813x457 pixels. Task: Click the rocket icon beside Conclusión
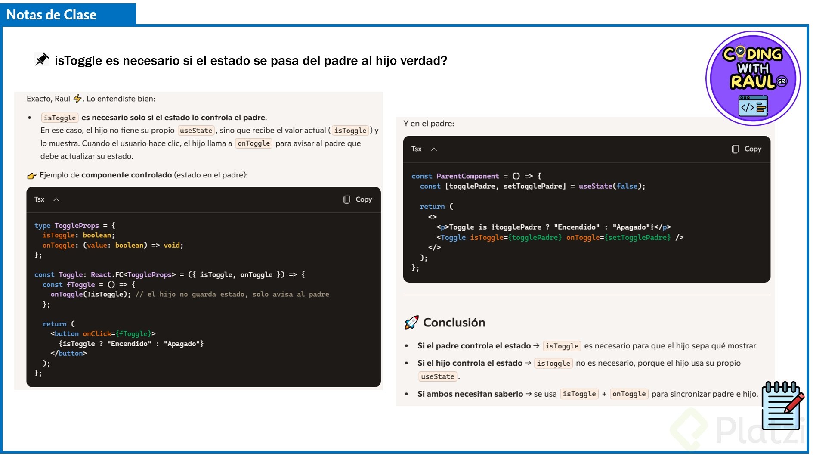411,323
